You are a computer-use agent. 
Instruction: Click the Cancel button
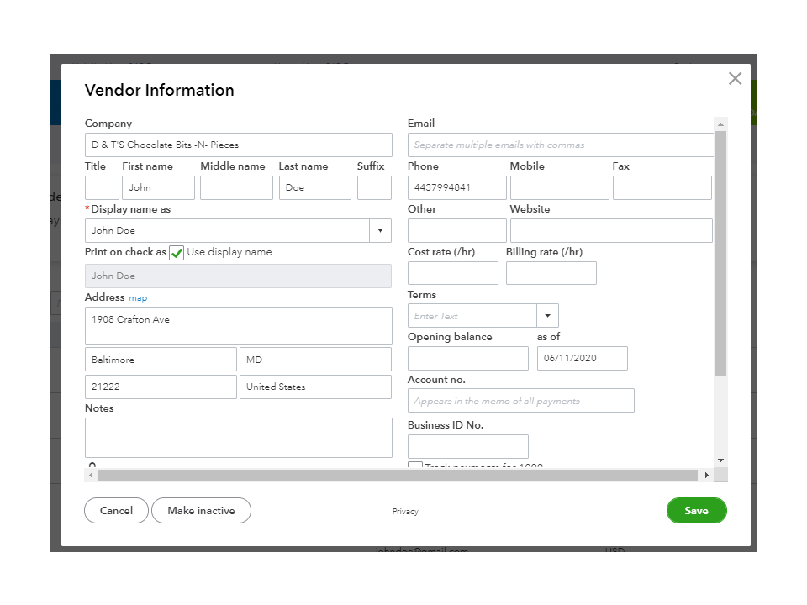point(116,510)
